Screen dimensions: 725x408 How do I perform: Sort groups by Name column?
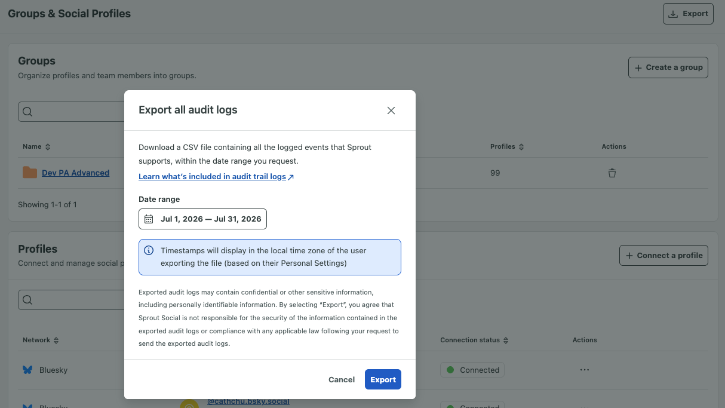point(36,146)
